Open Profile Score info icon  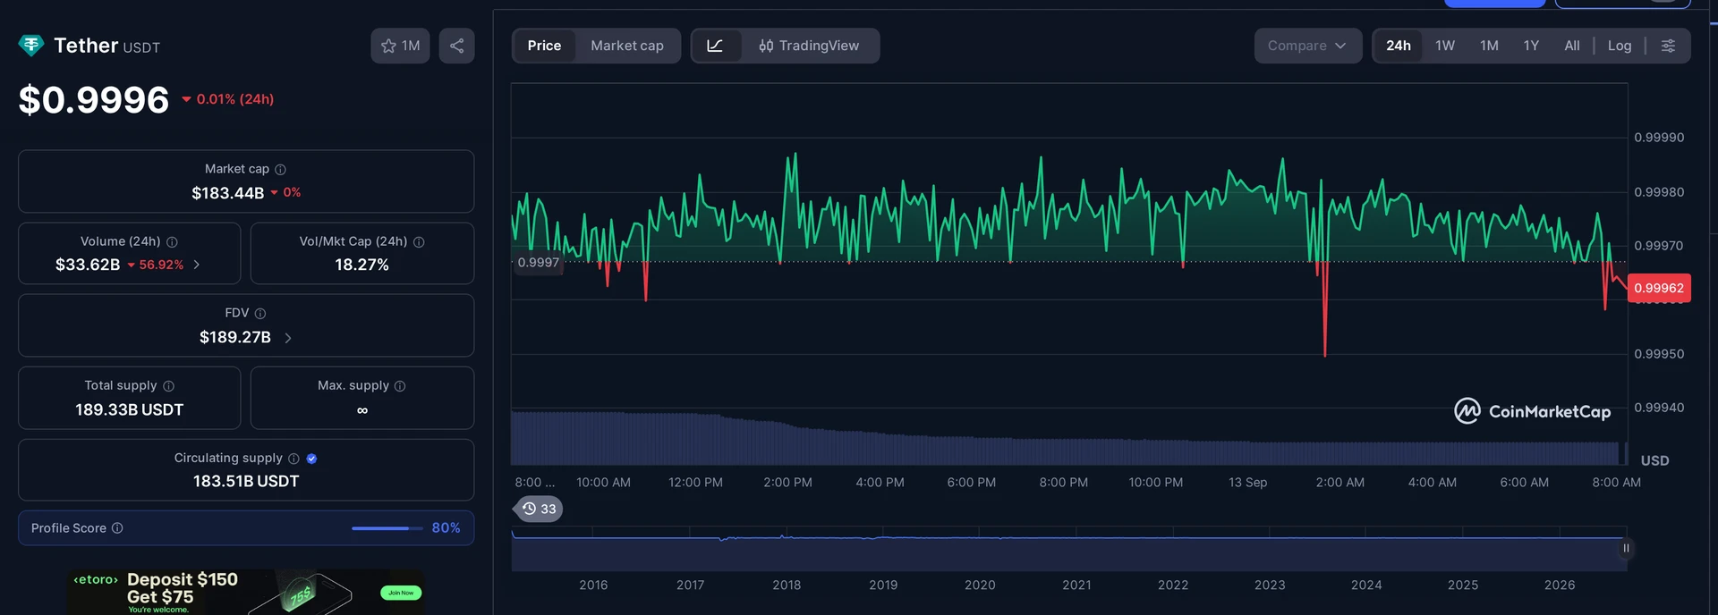[x=117, y=527]
